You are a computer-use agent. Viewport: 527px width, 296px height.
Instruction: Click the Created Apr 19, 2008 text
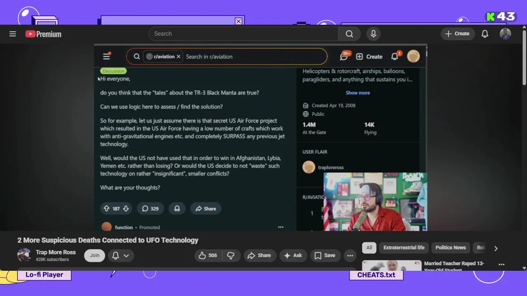333,105
